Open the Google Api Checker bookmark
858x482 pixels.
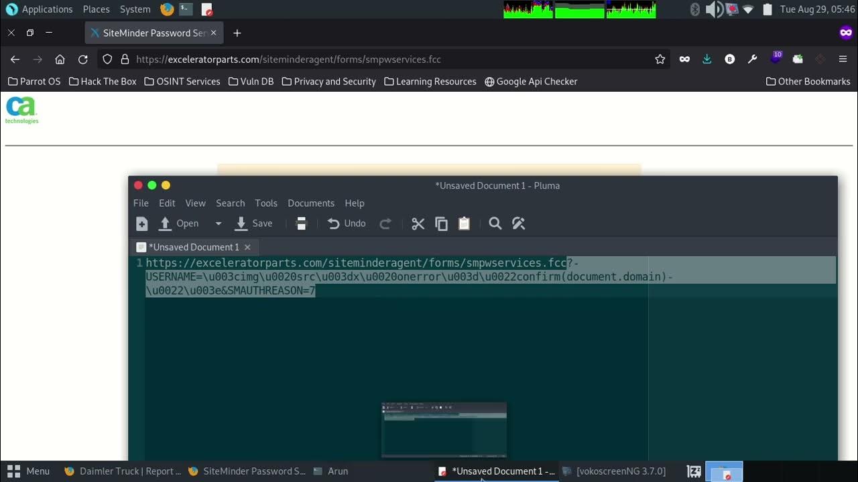[531, 81]
